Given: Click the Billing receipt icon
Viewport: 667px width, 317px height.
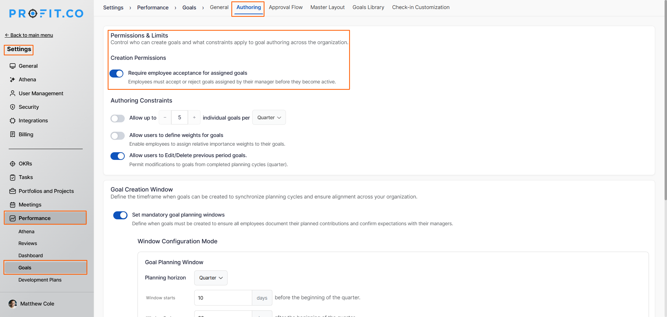Looking at the screenshot, I should pos(13,135).
